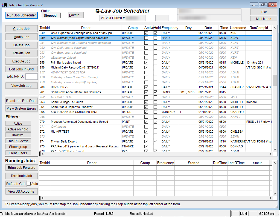This screenshot has height=217, width=280.
Task: Apply This PC-Active filter
Action: 18,141
